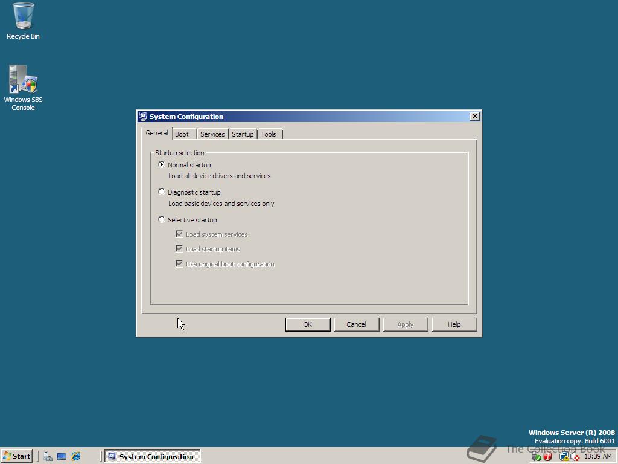The image size is (618, 464).
Task: Launch Internet Explorer from quick launch
Action: click(x=75, y=457)
